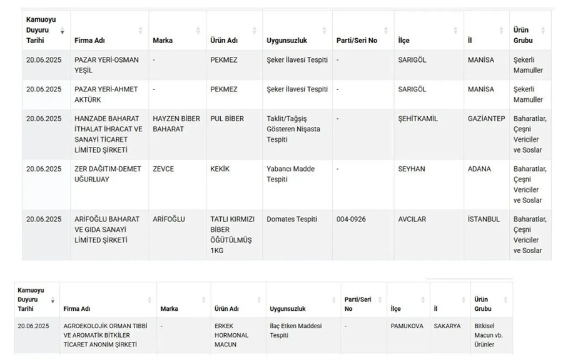Select the AGROEKOLOJİK ORMAN TIBBİ firm cell
Screen dimensions: 563x362
(108, 336)
